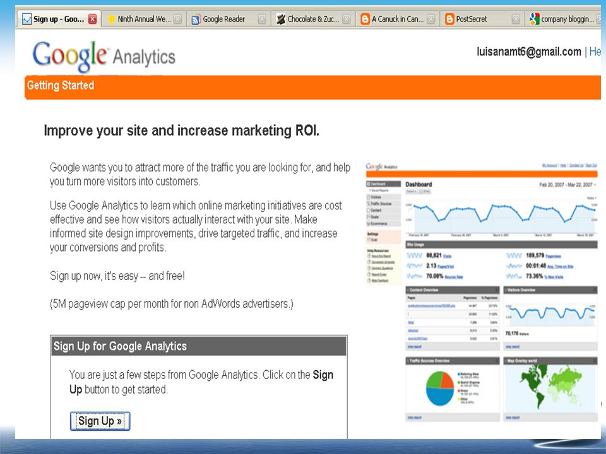Switch to the Sign up - Google tab
Viewport: 606px width, 454px height.
click(59, 19)
